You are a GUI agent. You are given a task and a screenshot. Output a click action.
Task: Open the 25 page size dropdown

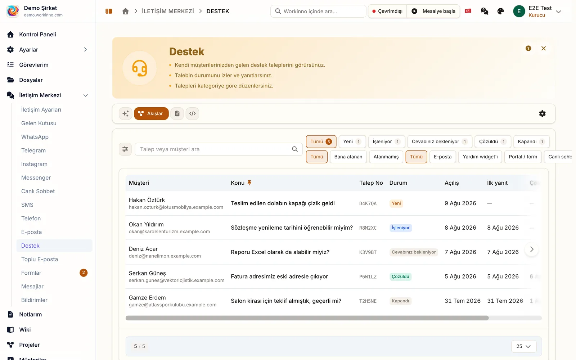click(524, 346)
